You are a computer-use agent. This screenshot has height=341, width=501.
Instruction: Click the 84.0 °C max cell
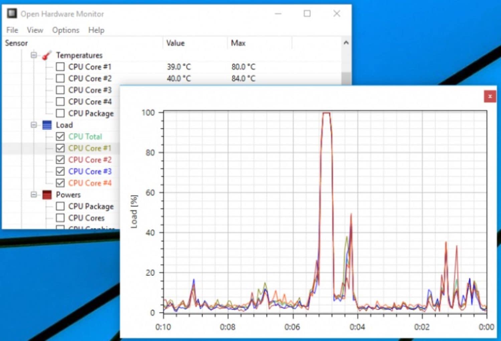pyautogui.click(x=243, y=79)
